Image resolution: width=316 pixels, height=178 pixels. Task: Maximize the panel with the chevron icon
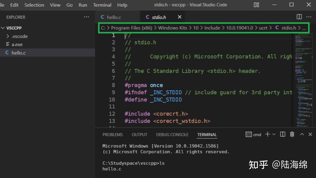coord(302,134)
